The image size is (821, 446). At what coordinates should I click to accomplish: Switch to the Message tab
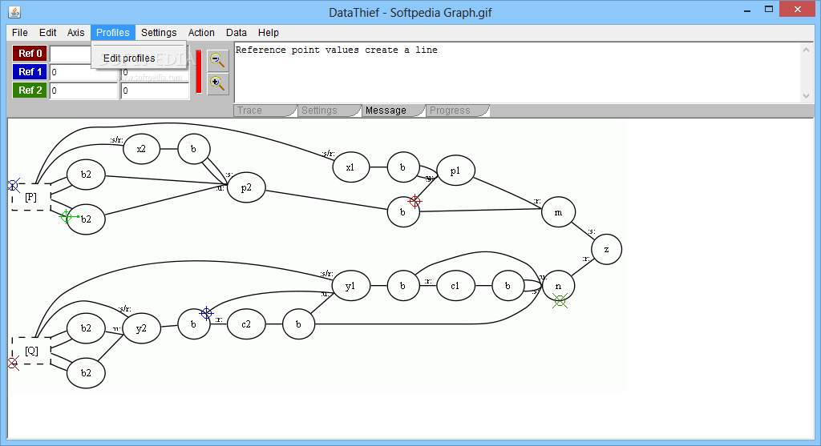tap(393, 110)
